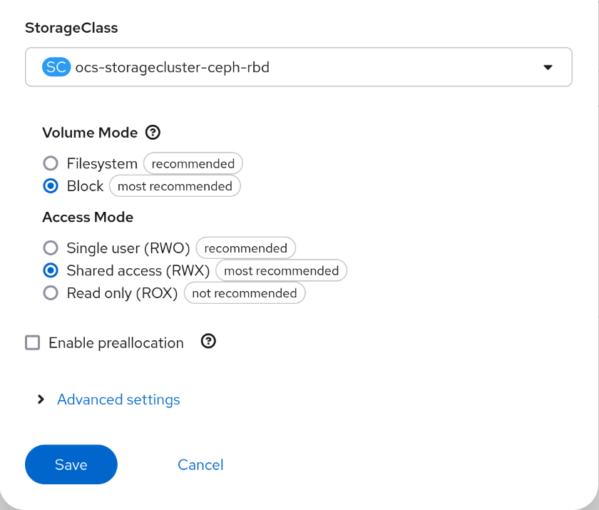Open the StorageClass dropdown caret
Screen dimensions: 599x510
pyautogui.click(x=548, y=68)
